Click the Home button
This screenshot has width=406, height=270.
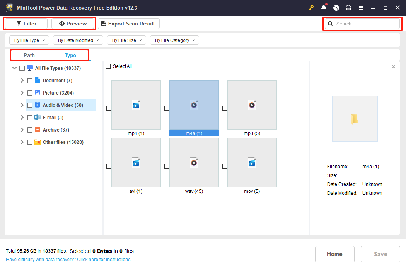pos(334,254)
